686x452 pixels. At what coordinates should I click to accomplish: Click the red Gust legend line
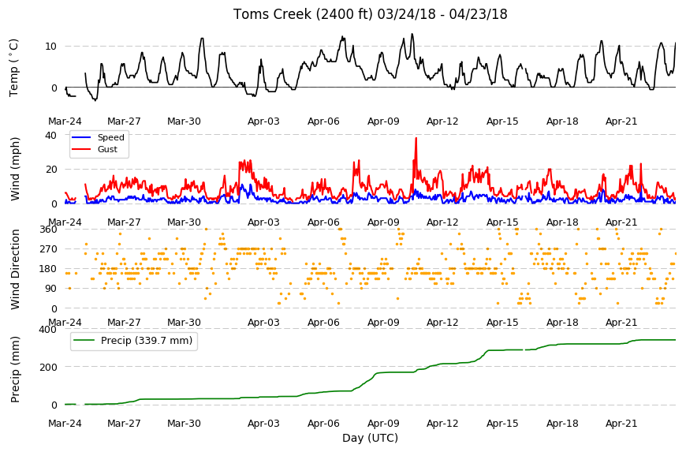tap(81, 149)
